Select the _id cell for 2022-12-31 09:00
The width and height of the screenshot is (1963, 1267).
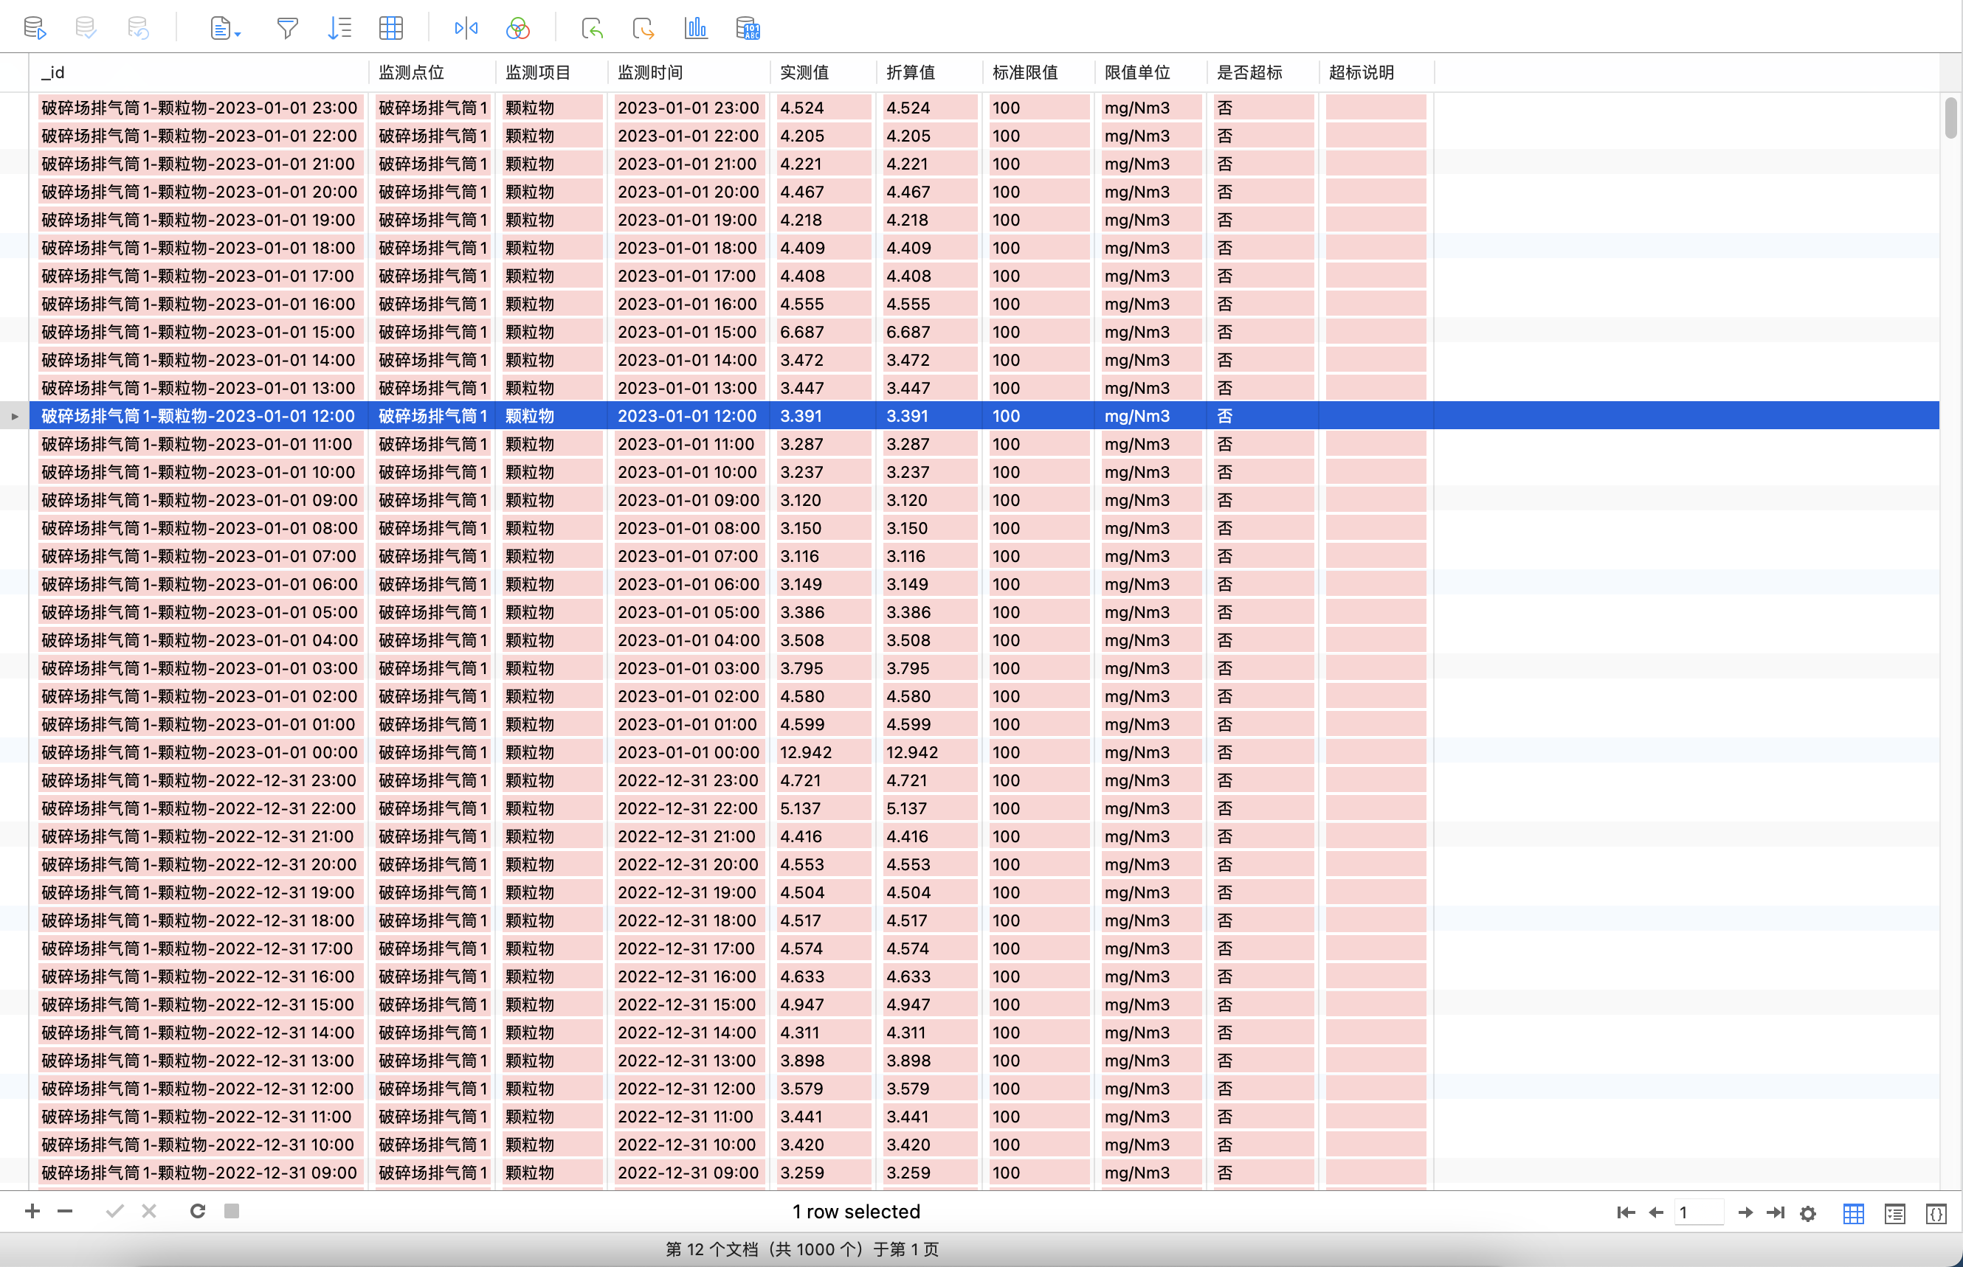click(200, 1173)
